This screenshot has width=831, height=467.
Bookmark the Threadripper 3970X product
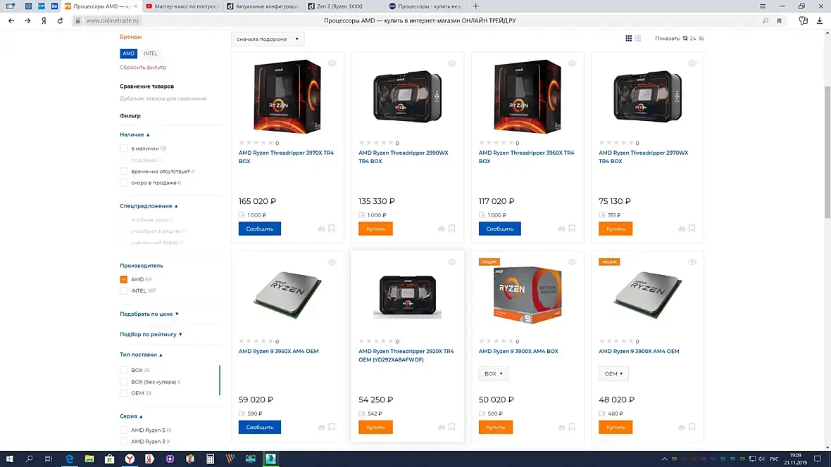[x=332, y=229]
